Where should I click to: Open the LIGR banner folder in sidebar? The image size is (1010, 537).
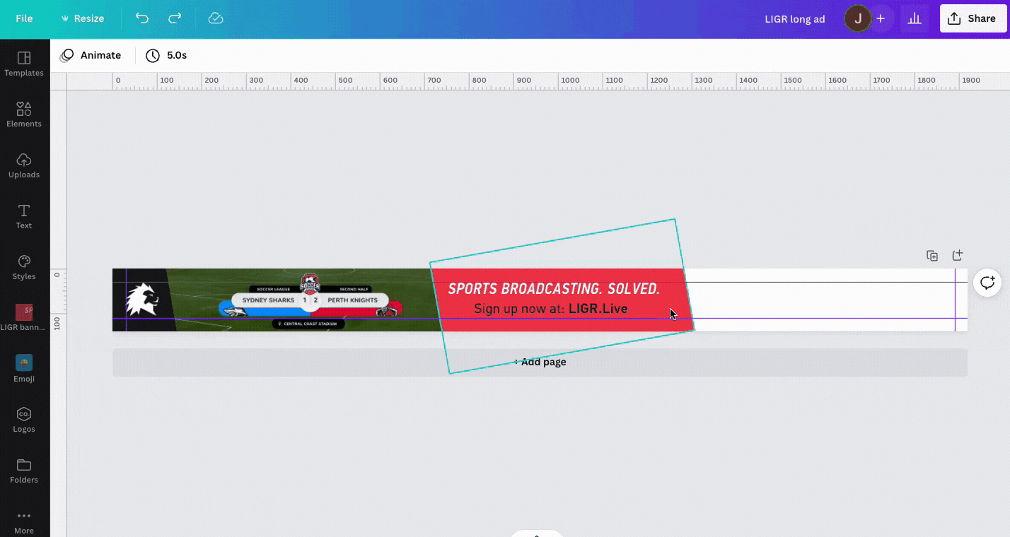point(24,317)
